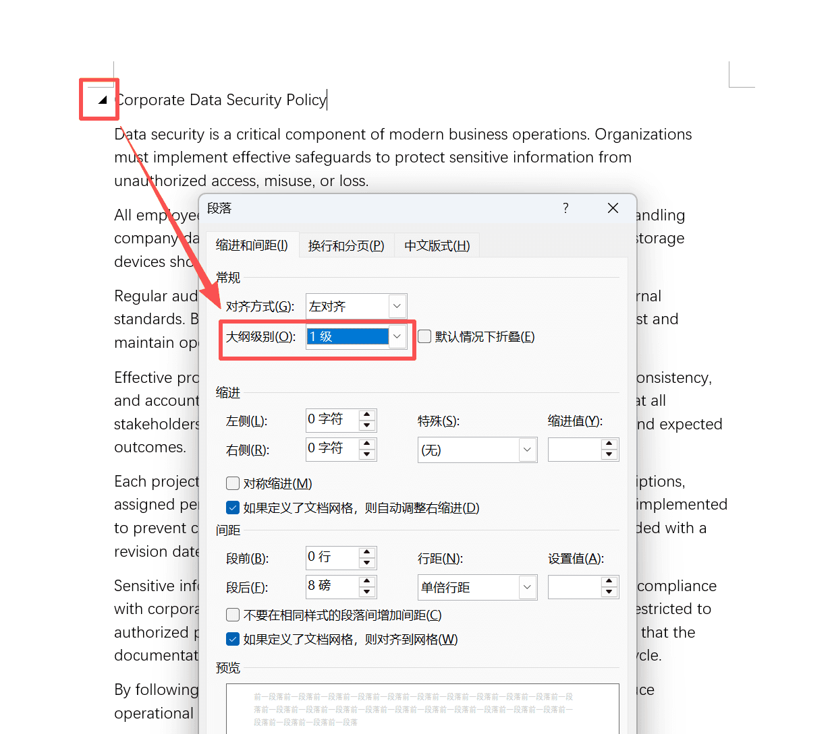The height and width of the screenshot is (734, 830).
Task: Switch to the 换行和分页 tab
Action: (x=346, y=245)
